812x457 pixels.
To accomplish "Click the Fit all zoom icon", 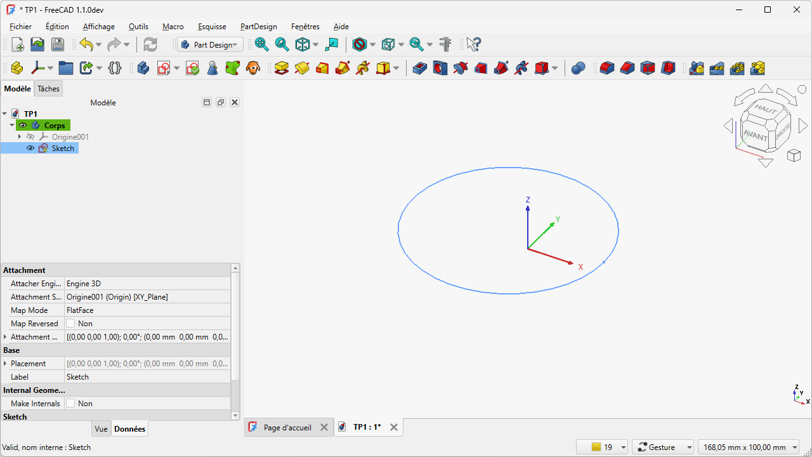I will click(x=261, y=44).
